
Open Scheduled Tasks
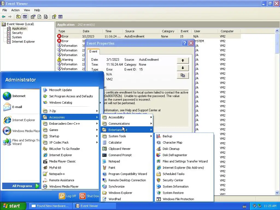point(184,174)
